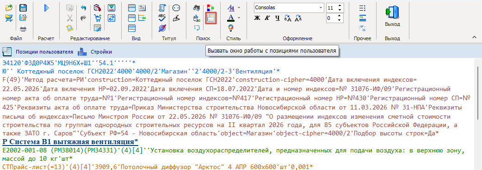Open the Consolas font name dropdown

pyautogui.click(x=321, y=7)
